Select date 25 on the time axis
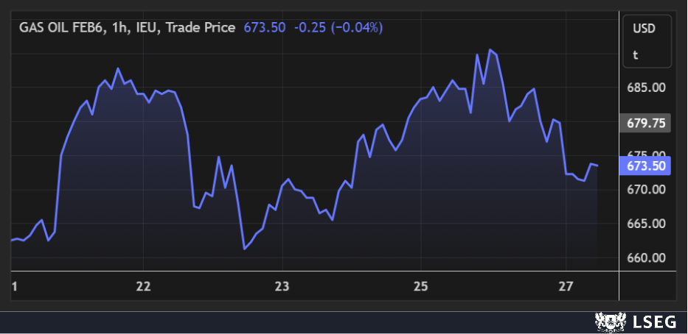Image resolution: width=688 pixels, height=334 pixels. click(x=420, y=286)
